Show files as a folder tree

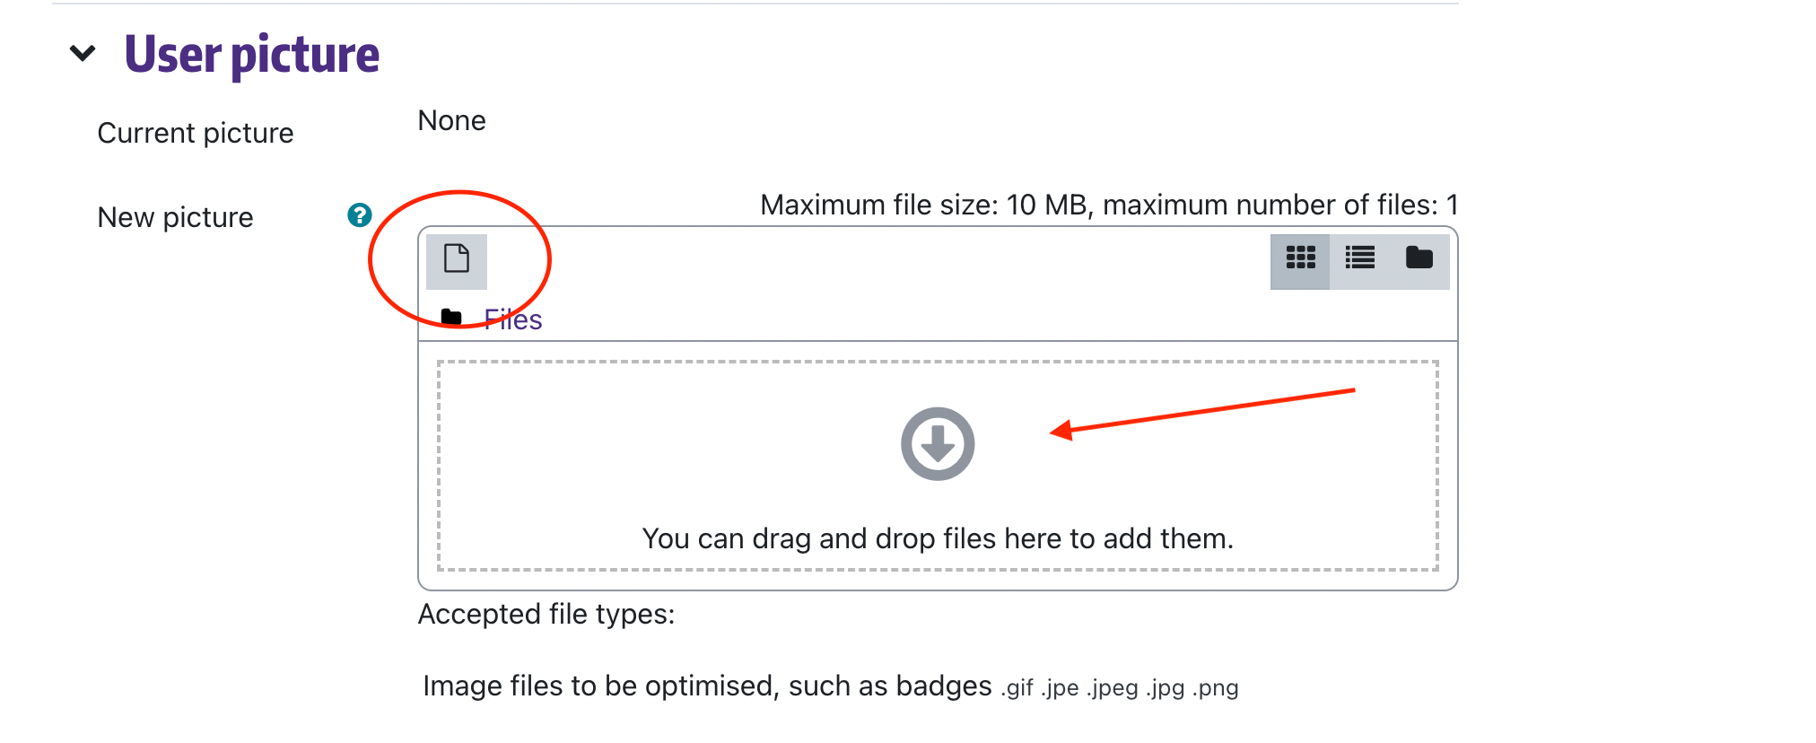[x=1419, y=259]
